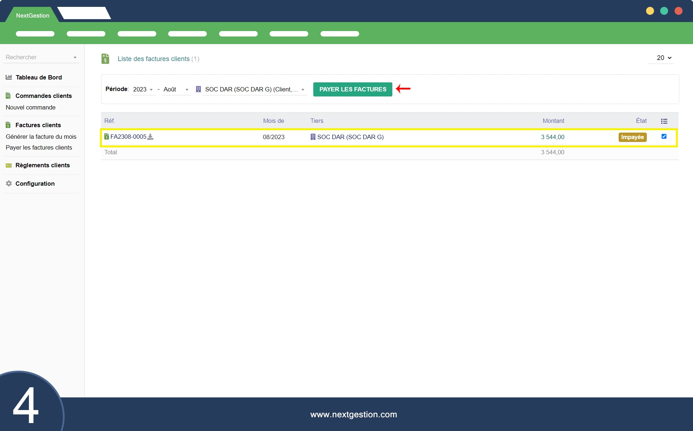Change rows per page from 20

click(663, 58)
